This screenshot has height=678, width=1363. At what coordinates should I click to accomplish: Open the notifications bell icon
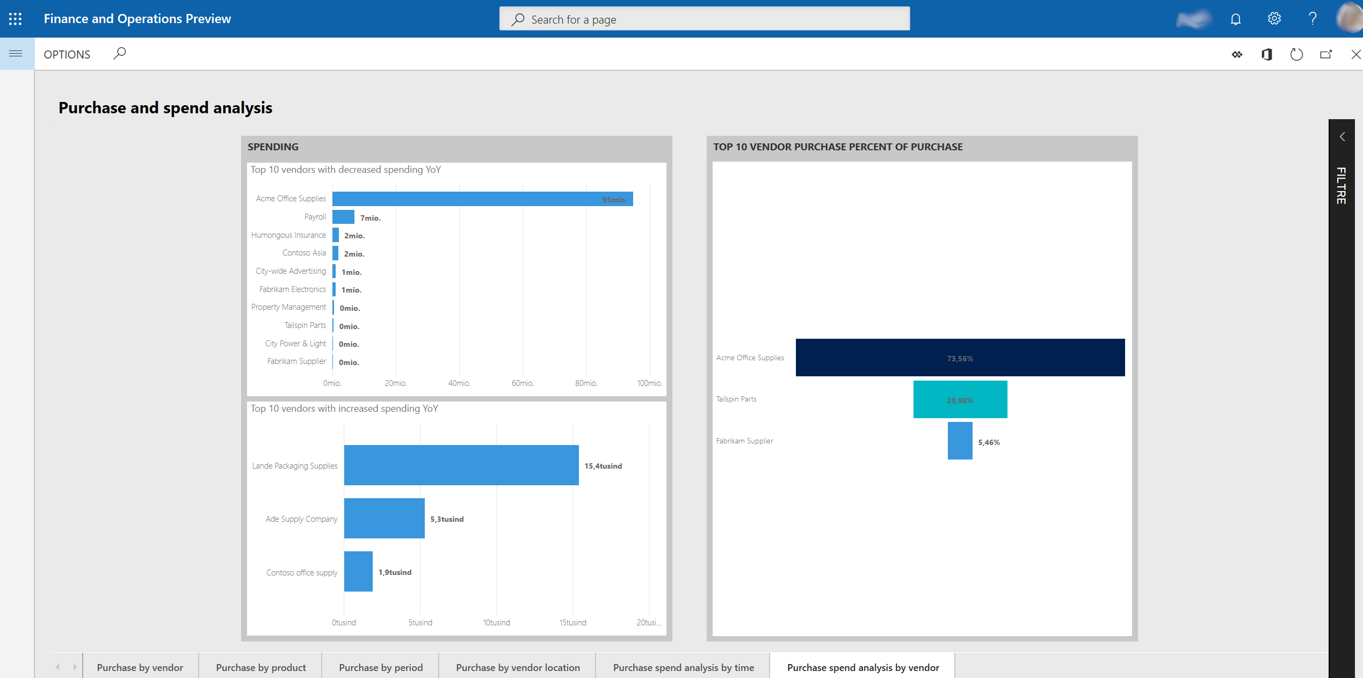[1235, 18]
